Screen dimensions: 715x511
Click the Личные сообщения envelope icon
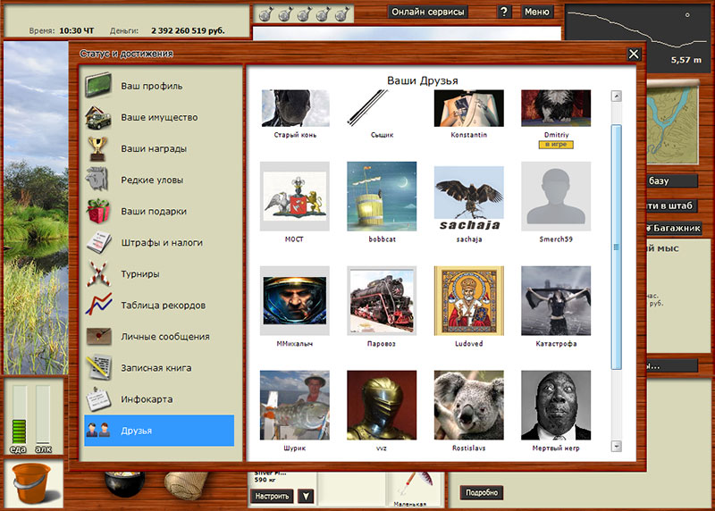[x=98, y=337]
